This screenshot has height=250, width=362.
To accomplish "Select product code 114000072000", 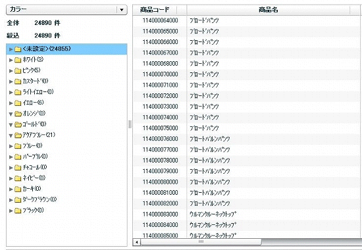I will [x=160, y=96].
